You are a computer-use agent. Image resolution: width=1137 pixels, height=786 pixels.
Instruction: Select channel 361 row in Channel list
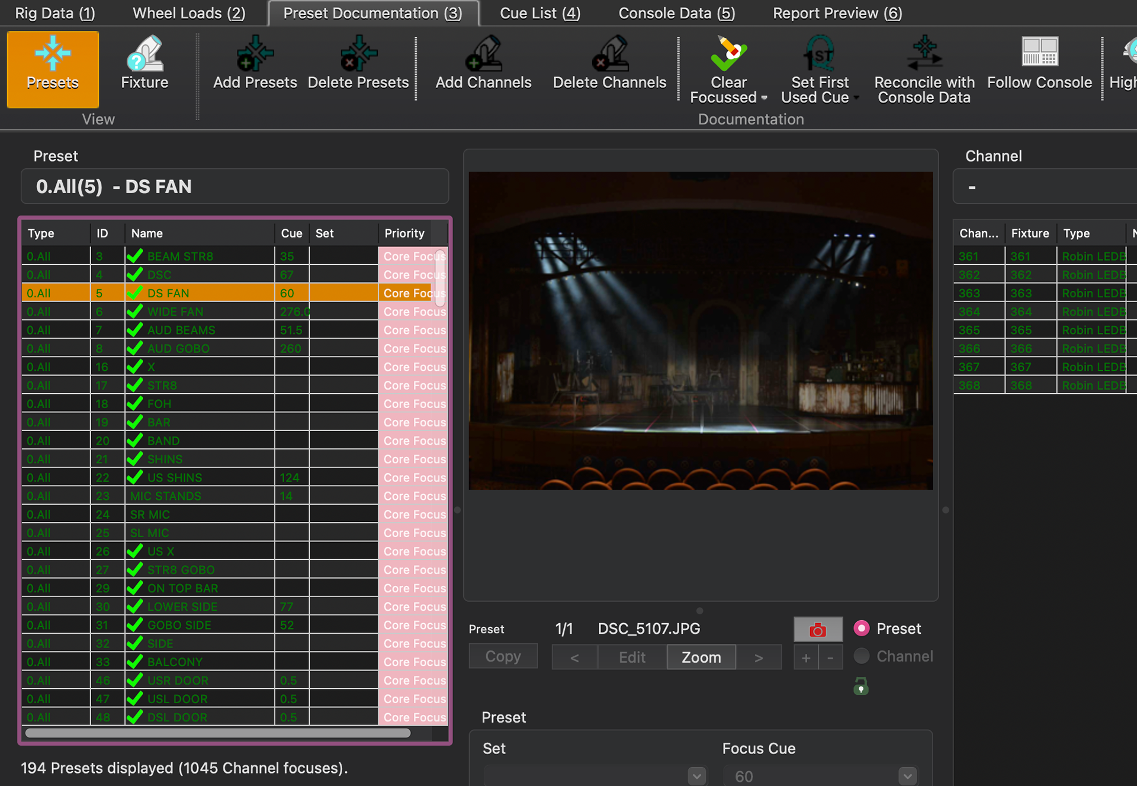1045,256
